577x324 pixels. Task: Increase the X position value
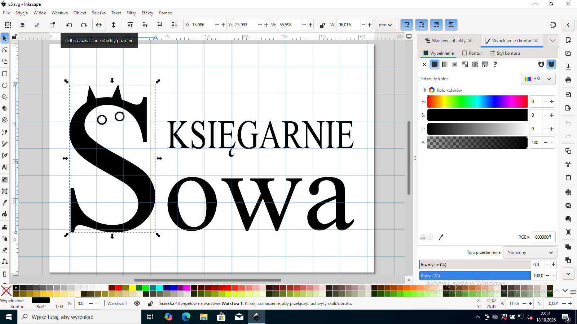(223, 25)
